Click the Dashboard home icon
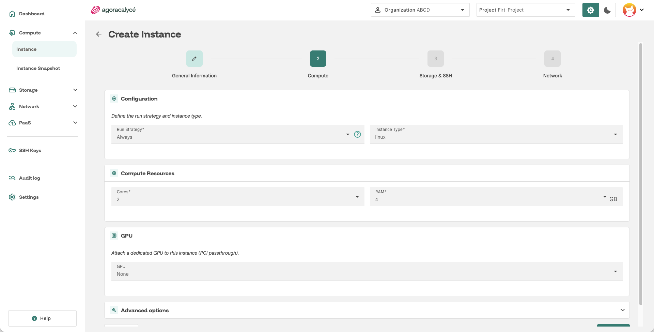Image resolution: width=654 pixels, height=332 pixels. (12, 14)
